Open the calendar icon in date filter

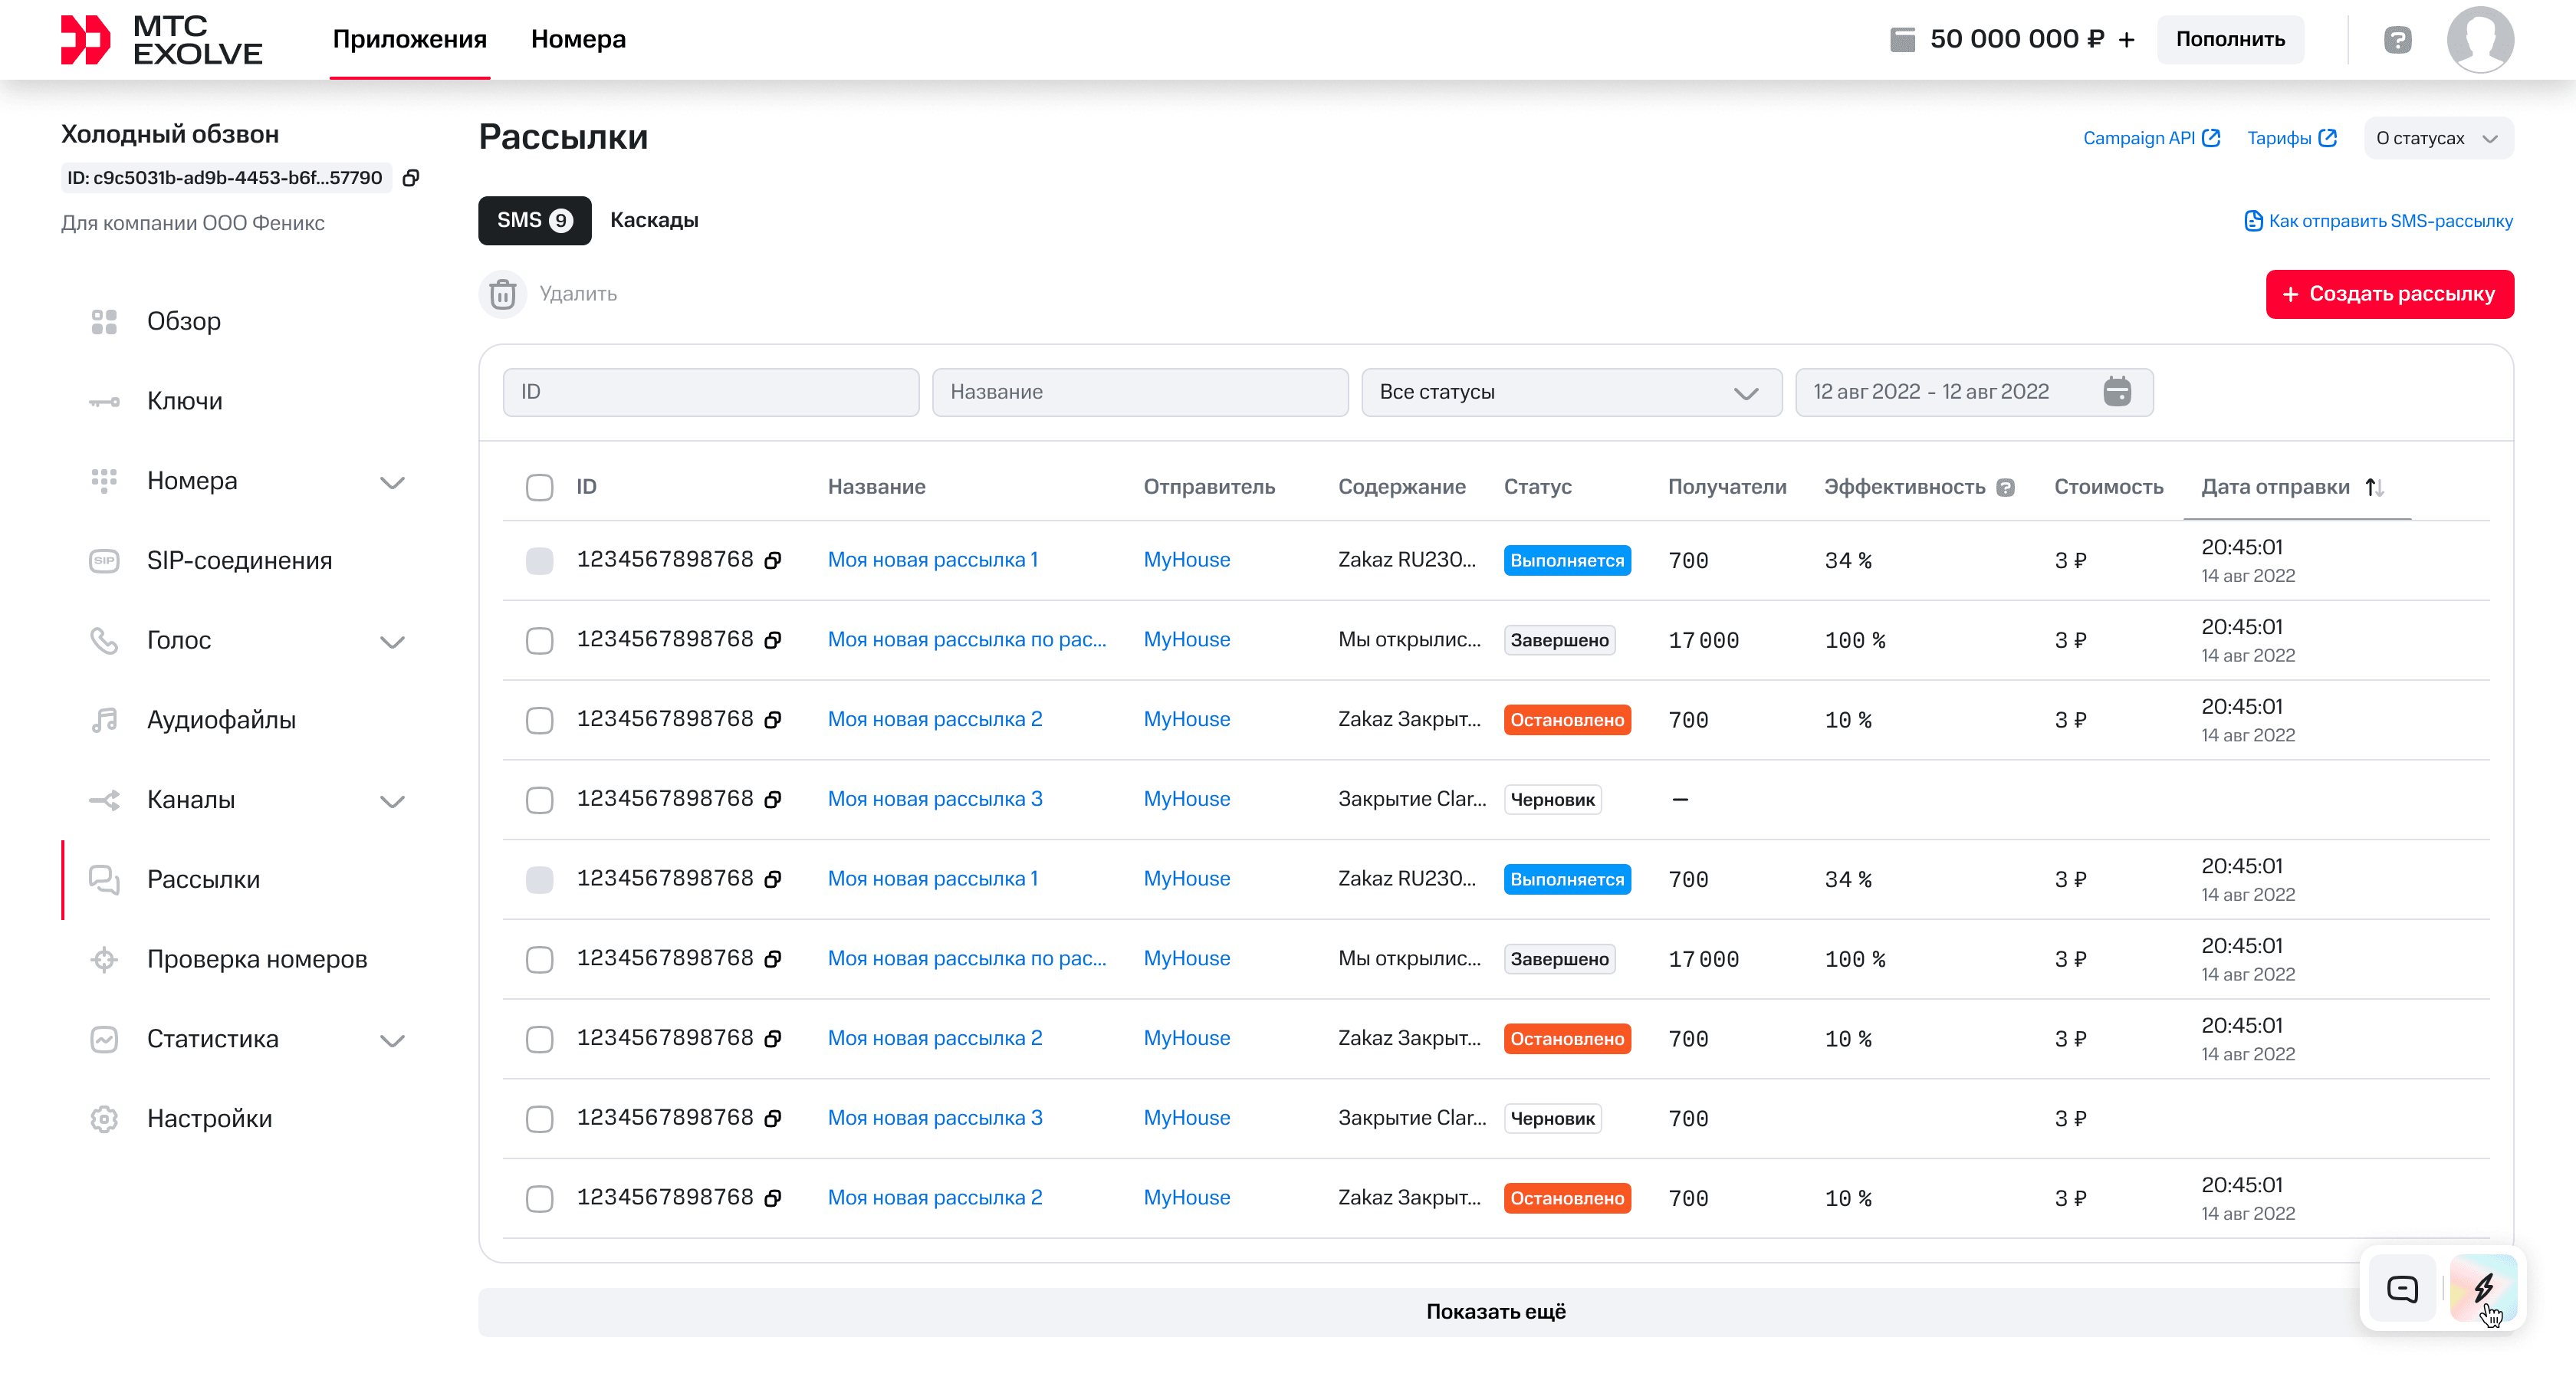pyautogui.click(x=2117, y=391)
